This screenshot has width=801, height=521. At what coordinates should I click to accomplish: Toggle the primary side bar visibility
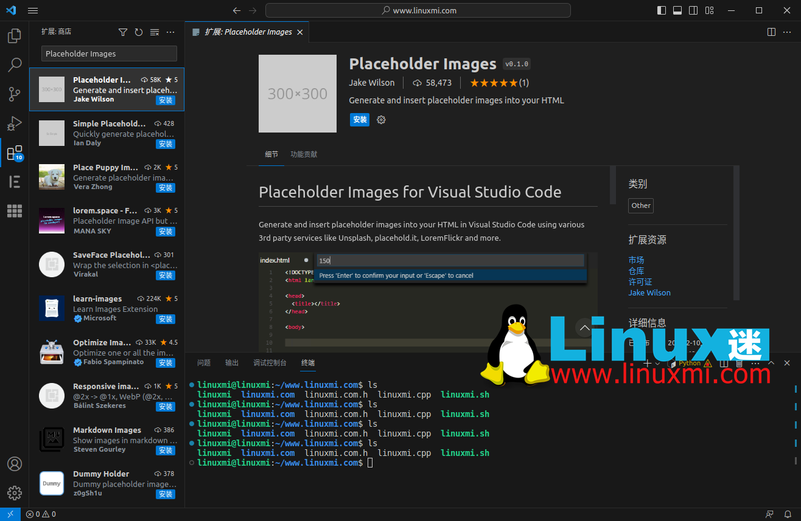point(662,10)
